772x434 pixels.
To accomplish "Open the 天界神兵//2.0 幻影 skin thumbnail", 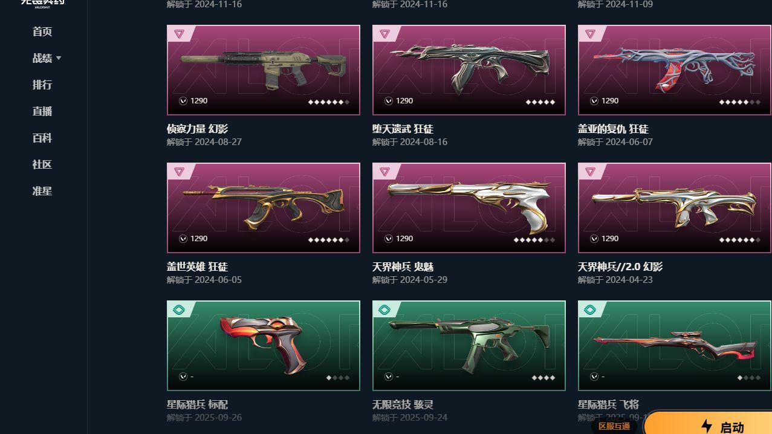I will [x=674, y=208].
